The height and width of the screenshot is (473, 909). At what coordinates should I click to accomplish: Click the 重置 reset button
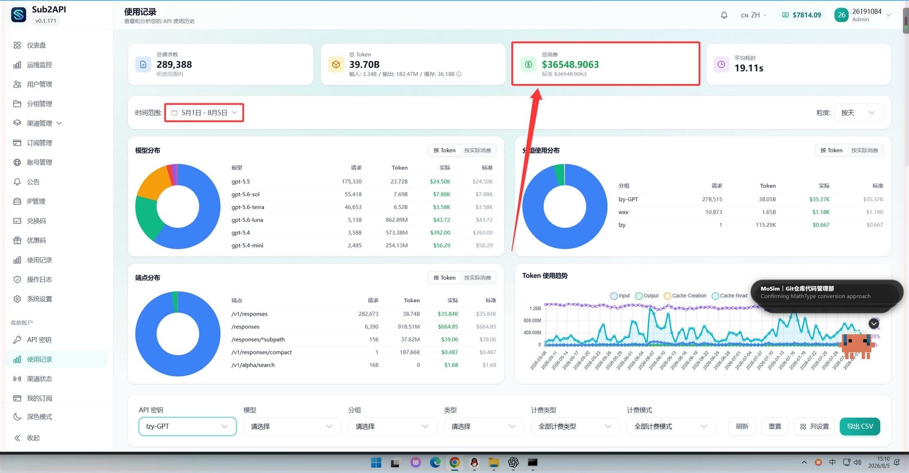(775, 426)
